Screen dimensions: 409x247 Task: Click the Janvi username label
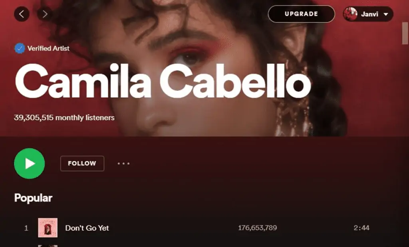(x=369, y=14)
